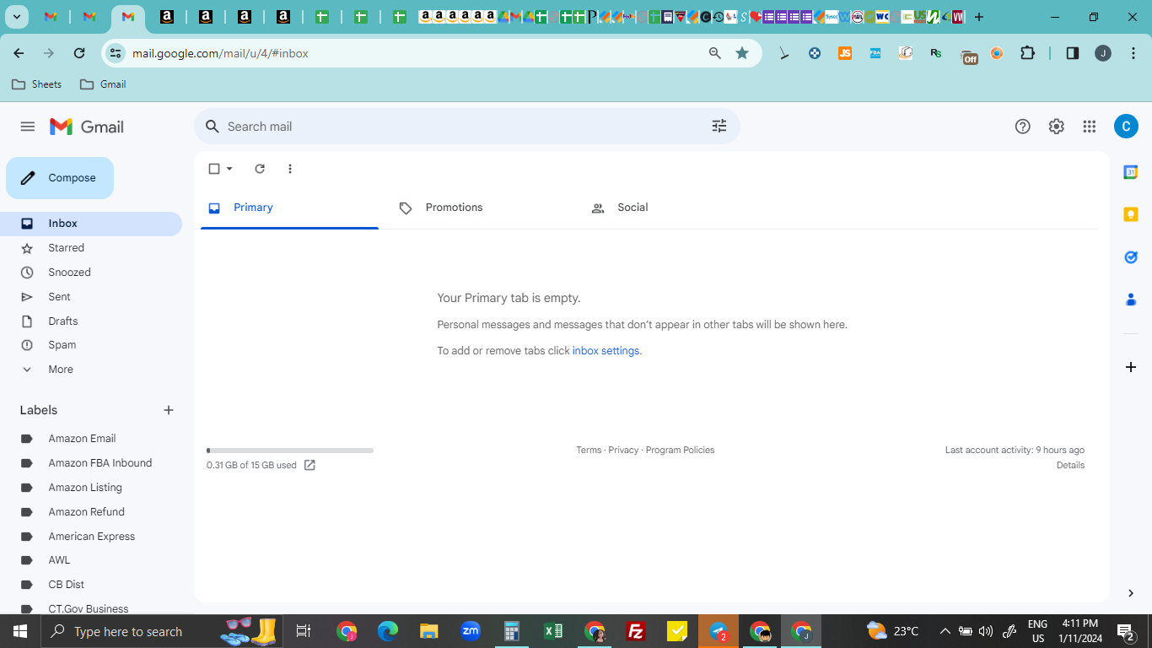Viewport: 1152px width, 648px height.
Task: Open Gmail Settings gear
Action: (1057, 127)
